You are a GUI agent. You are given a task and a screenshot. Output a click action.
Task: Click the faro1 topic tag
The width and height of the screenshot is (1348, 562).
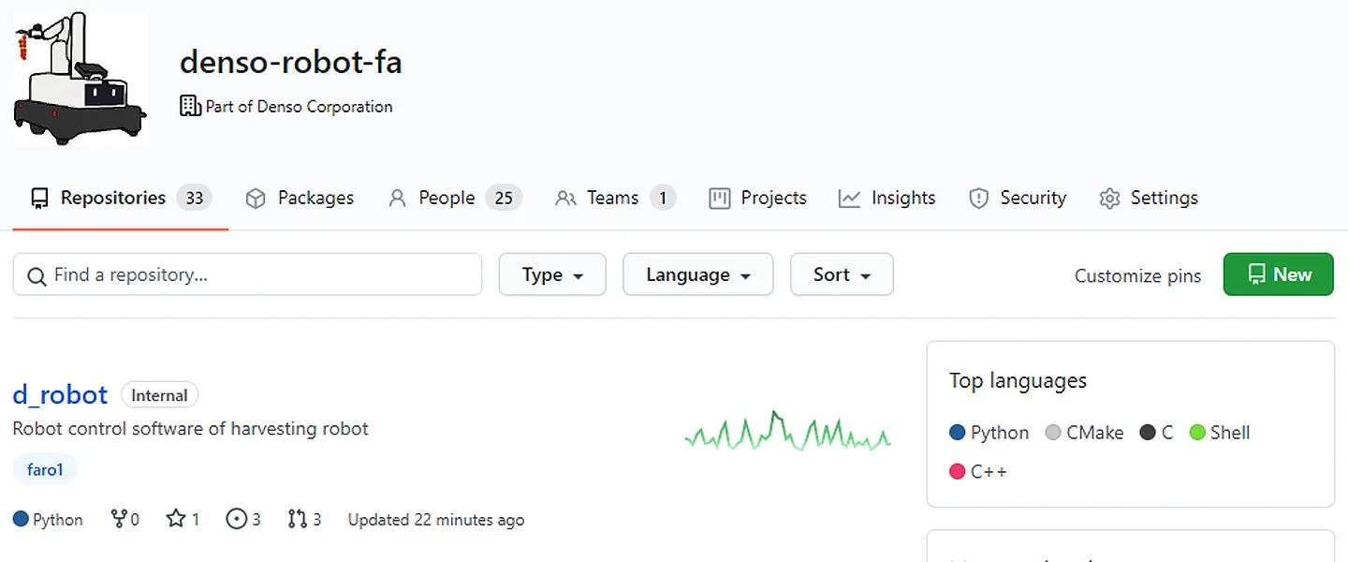click(45, 469)
